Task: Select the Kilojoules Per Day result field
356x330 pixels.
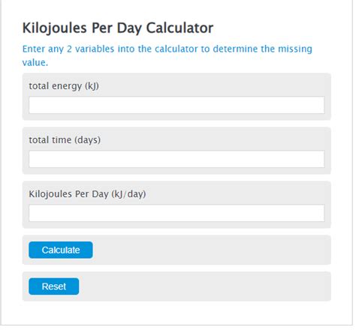Action: (176, 213)
